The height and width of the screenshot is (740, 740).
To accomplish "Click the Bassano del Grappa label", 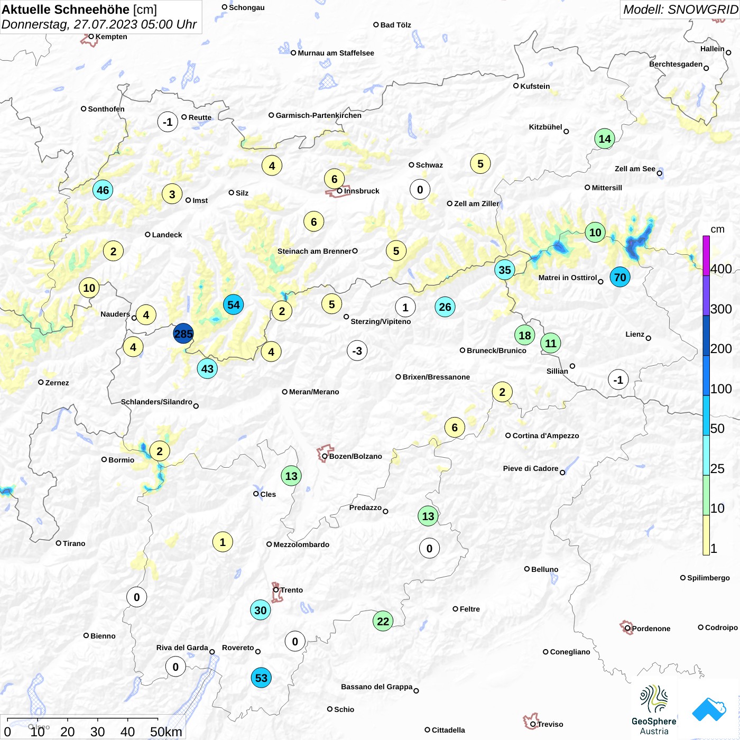I will pos(376,687).
